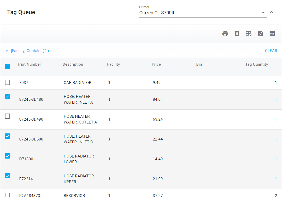Click the [Facility] Contains('1') filter expression

pos(30,51)
